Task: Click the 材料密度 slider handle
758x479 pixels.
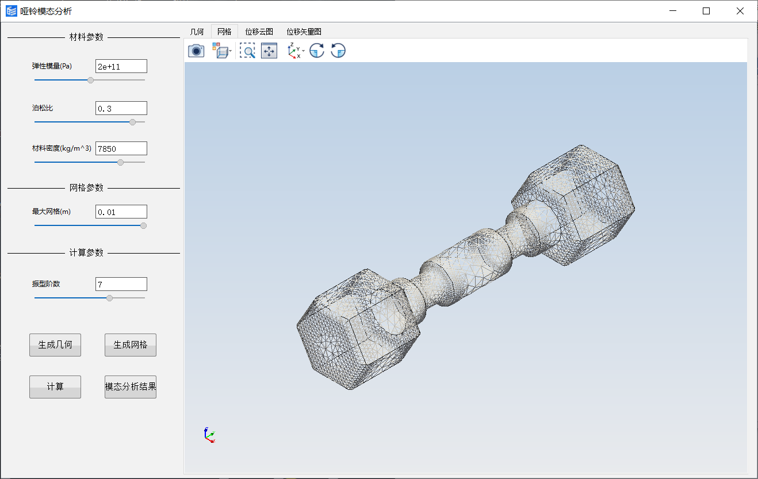Action: click(120, 162)
